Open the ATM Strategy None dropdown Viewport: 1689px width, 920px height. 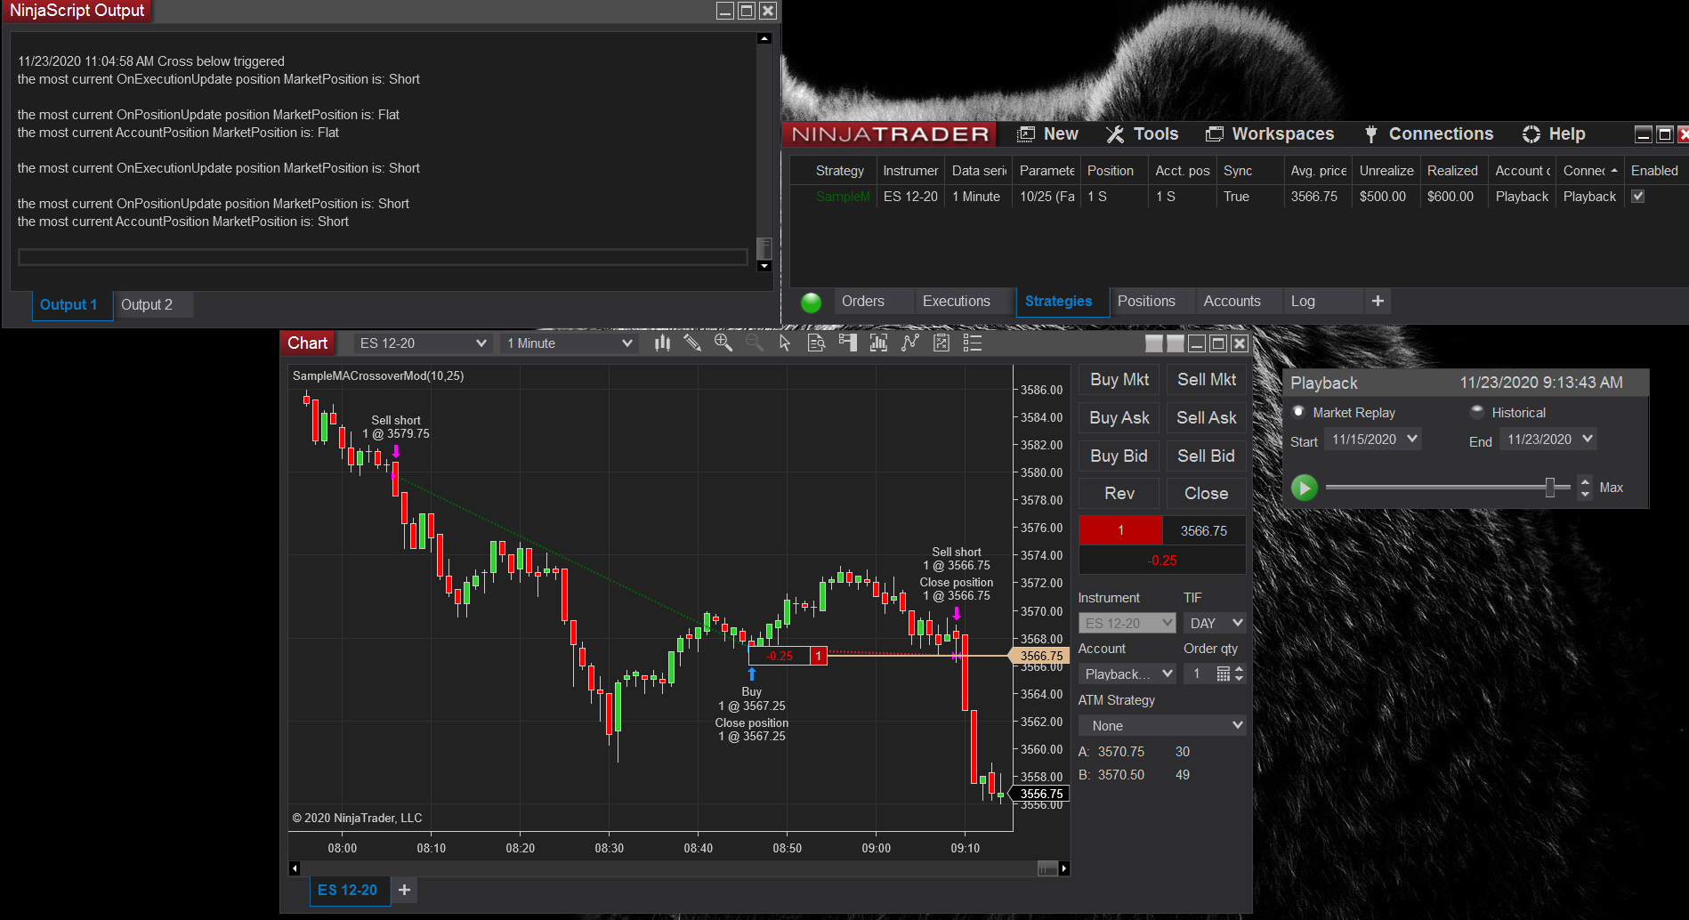coord(1162,726)
